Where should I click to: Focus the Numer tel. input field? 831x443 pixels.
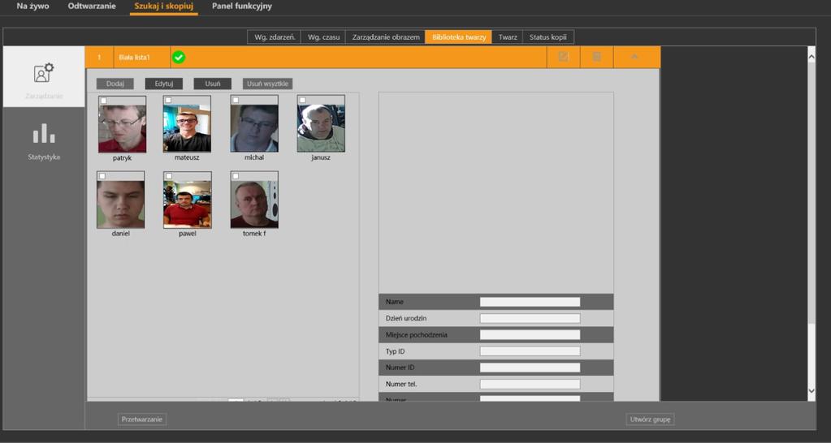530,385
